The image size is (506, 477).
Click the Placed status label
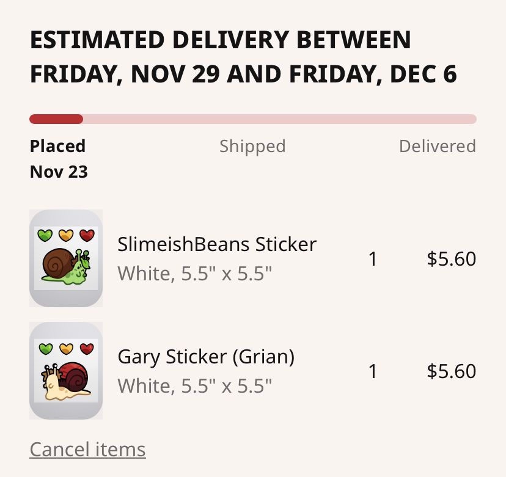(57, 146)
